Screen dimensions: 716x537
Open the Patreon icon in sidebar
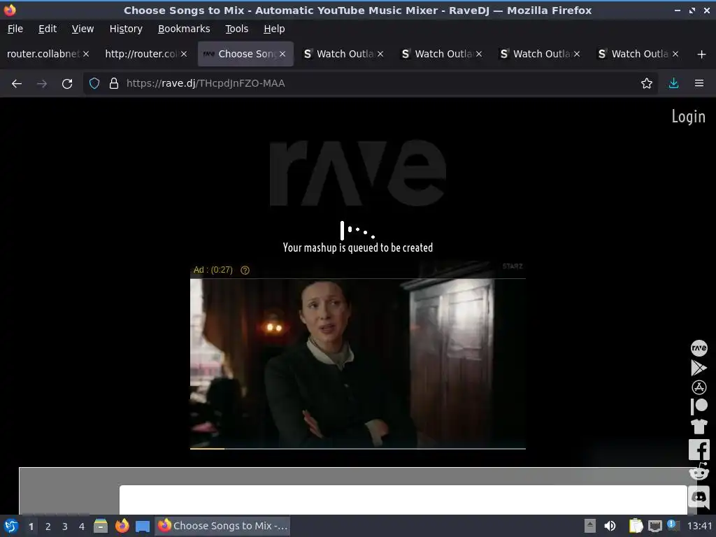699,406
